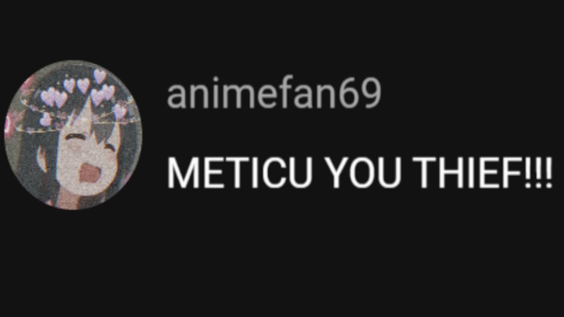
Task: Click the closed eyes on the avatar face
Action: pos(90,141)
